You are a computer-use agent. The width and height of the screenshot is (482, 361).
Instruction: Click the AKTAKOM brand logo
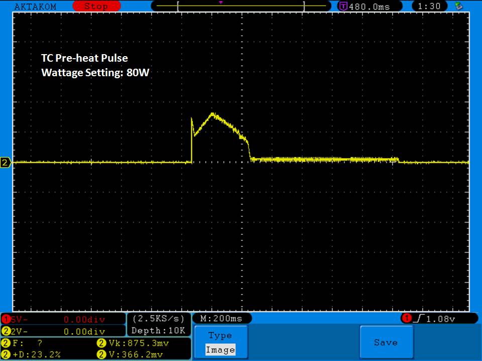coord(35,7)
